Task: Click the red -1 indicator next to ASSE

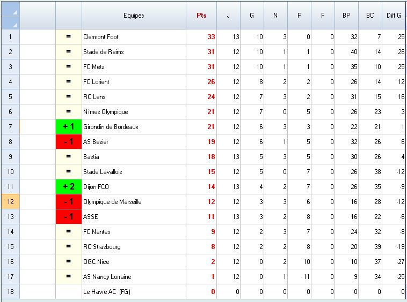Action: [69, 217]
